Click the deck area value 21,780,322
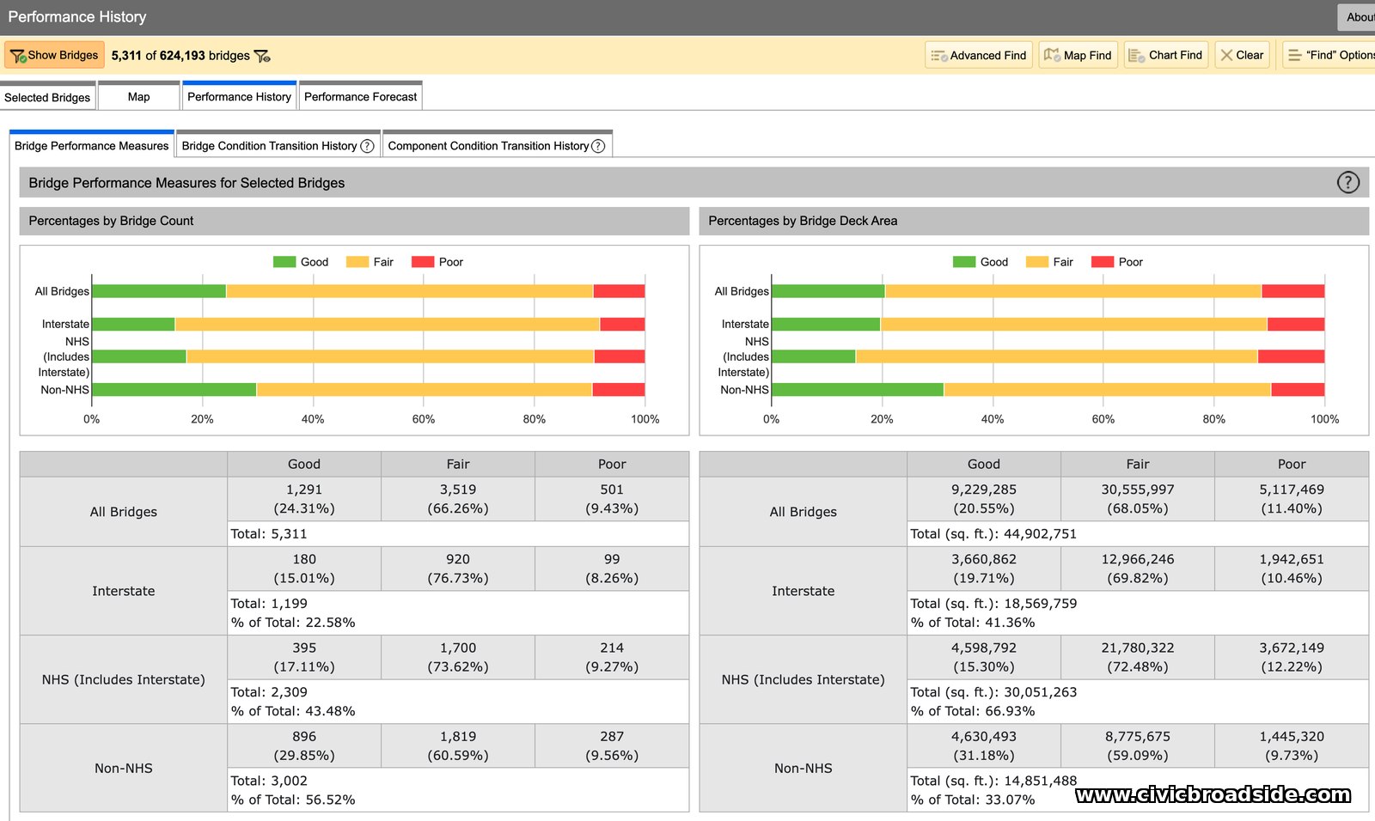Image resolution: width=1375 pixels, height=821 pixels. pyautogui.click(x=1138, y=648)
